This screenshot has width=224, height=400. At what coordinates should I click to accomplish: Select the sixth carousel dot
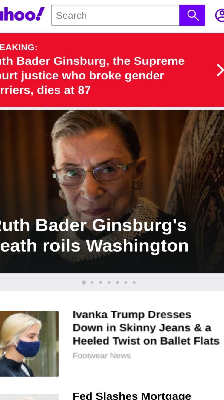126,282
